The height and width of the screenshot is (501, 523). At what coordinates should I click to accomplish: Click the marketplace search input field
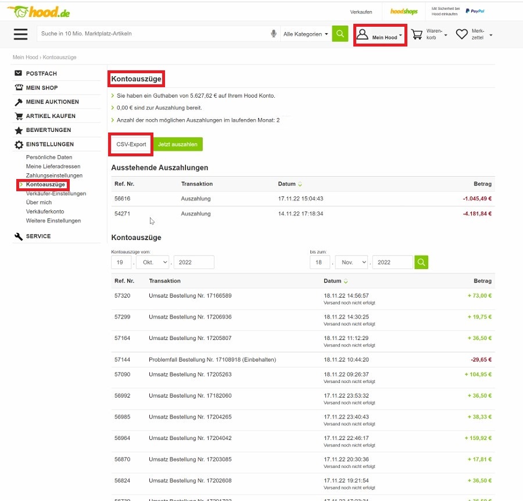click(x=151, y=34)
